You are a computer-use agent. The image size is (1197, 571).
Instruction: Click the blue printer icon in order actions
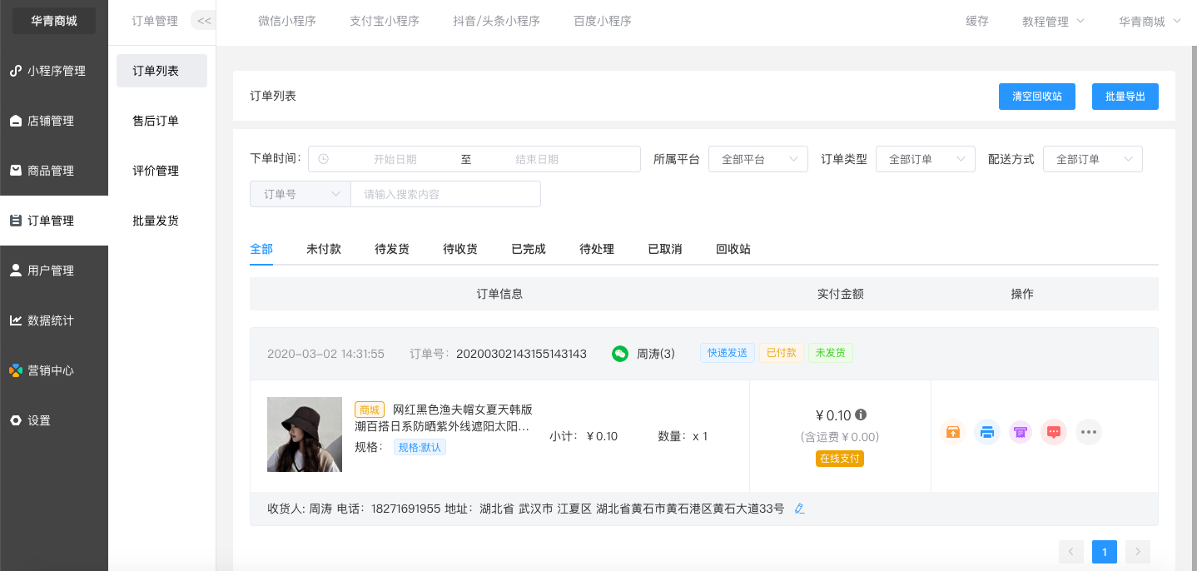(x=987, y=432)
